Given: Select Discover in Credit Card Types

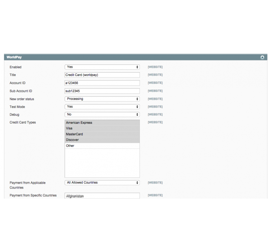Looking at the screenshot, I should click(102, 140).
